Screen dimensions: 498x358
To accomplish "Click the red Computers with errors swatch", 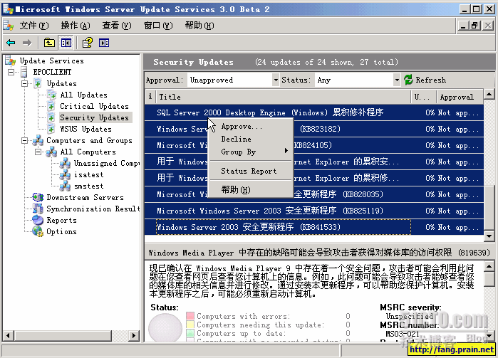I will point(190,316).
